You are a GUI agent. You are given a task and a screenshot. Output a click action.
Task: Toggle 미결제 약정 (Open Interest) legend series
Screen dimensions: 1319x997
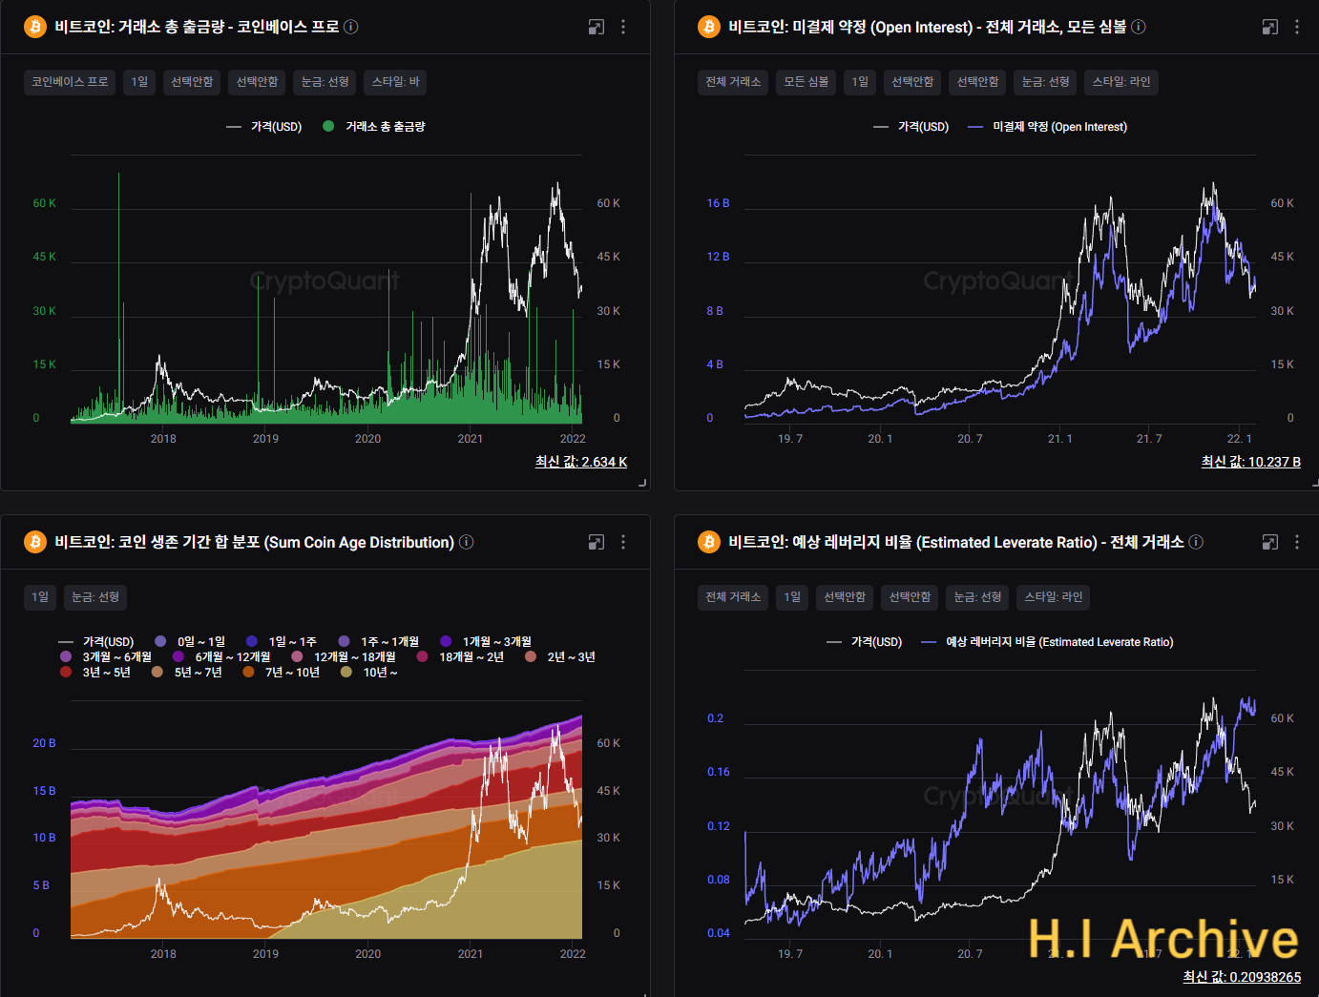click(1048, 127)
